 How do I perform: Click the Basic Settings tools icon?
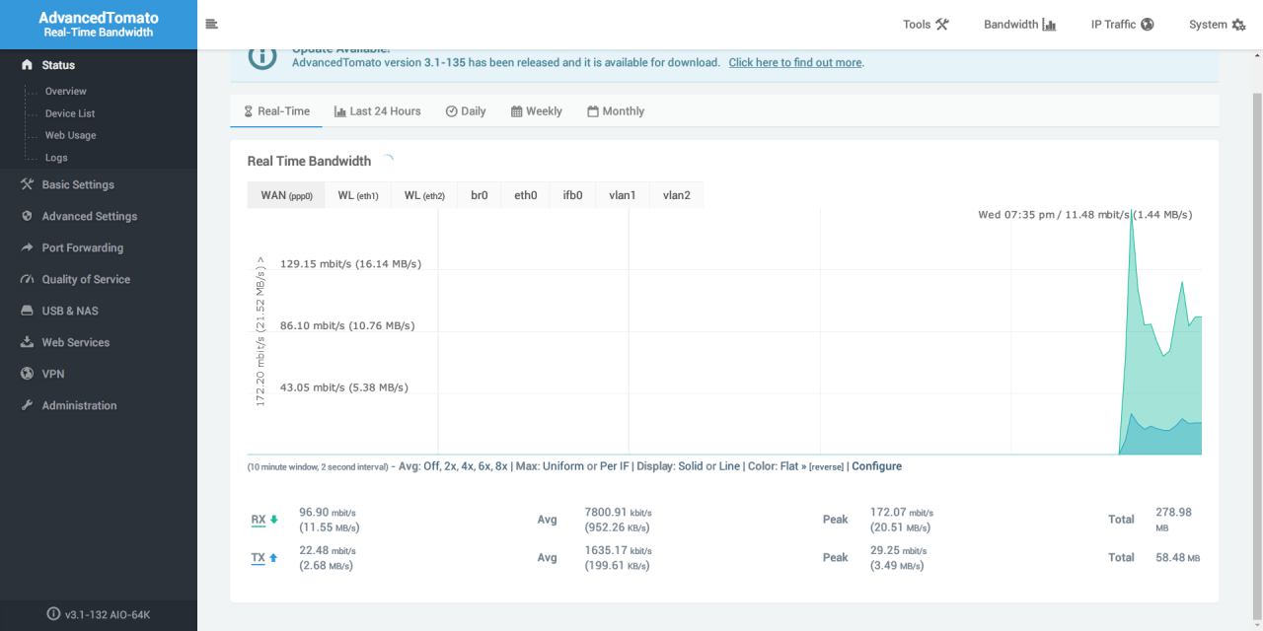pyautogui.click(x=27, y=184)
